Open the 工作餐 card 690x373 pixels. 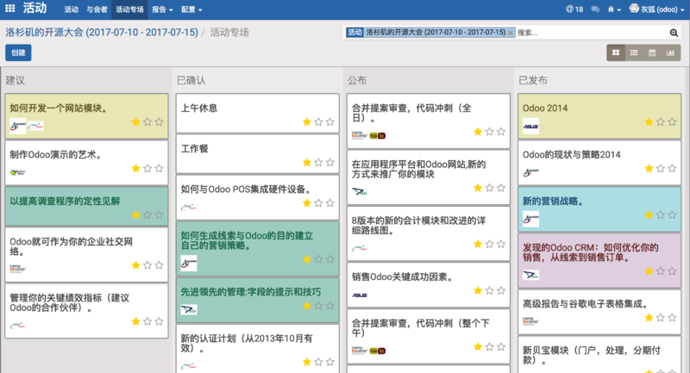pos(257,154)
